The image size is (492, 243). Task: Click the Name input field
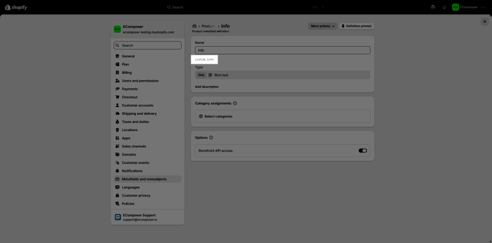(283, 50)
